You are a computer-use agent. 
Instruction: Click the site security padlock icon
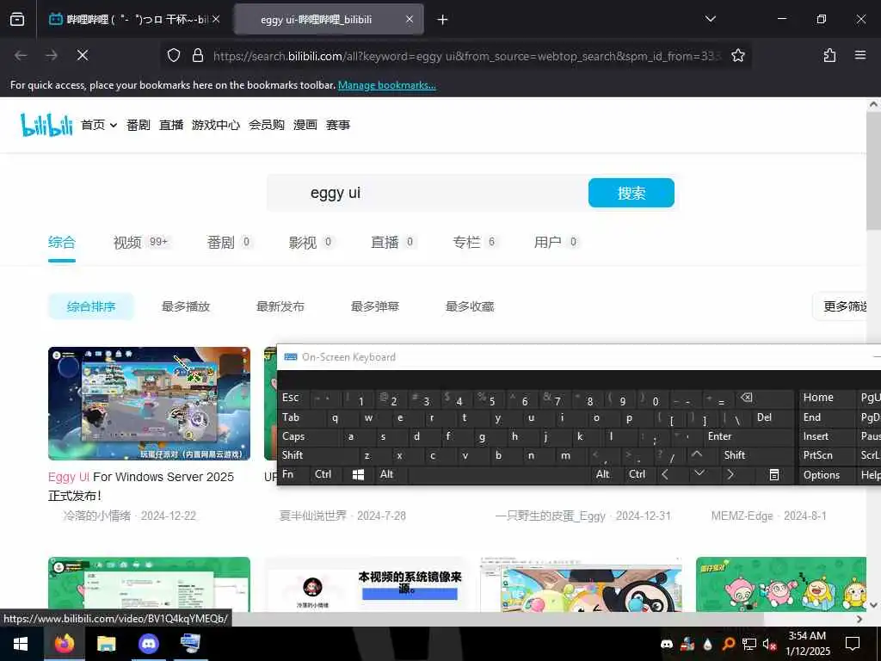197,55
